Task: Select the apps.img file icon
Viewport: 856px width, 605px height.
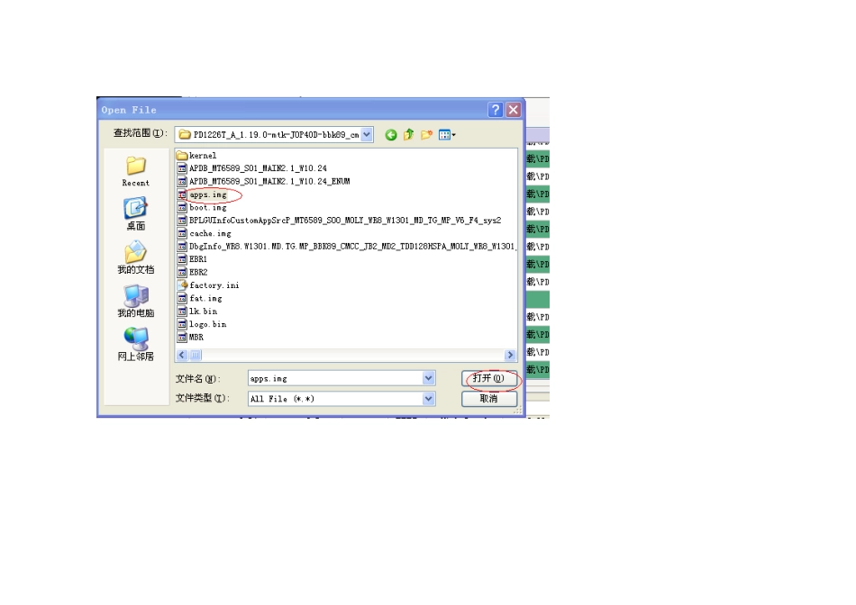Action: 182,194
